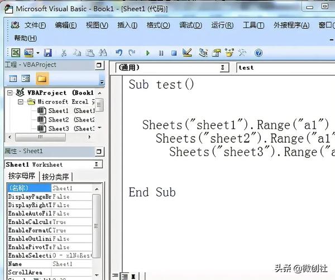Select Sheet1 (Sheet1) in project tree
This screenshot has width=335, height=280.
point(66,111)
